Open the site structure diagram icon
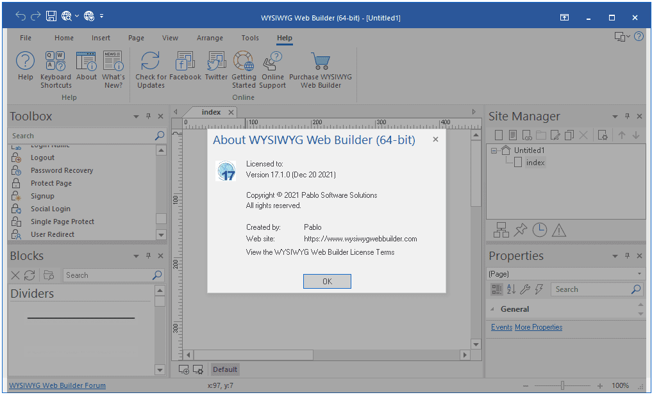Screen dimensions: 652x395 tap(501, 230)
